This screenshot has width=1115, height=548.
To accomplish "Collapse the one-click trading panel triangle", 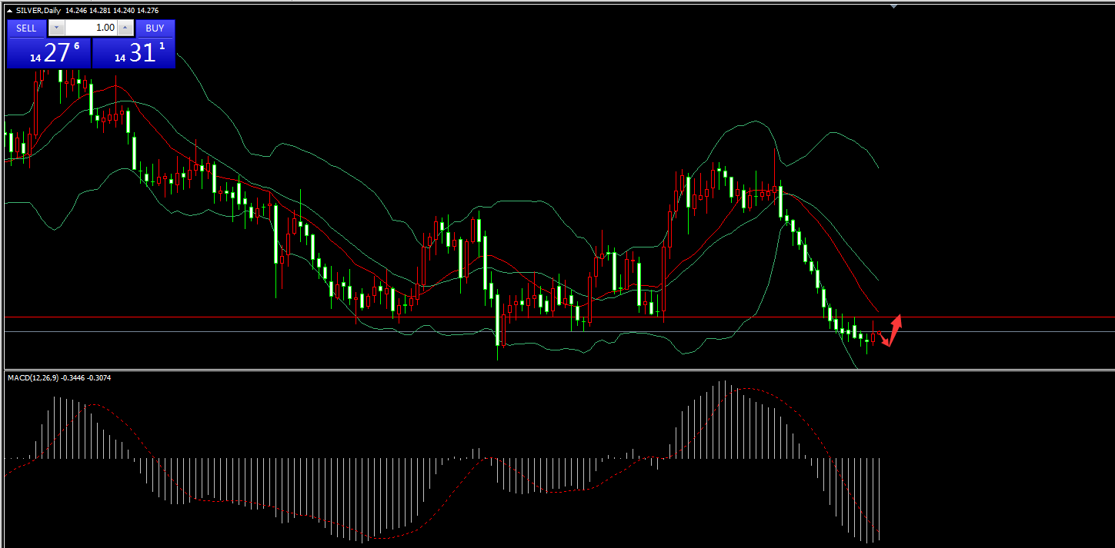I will pyautogui.click(x=9, y=10).
